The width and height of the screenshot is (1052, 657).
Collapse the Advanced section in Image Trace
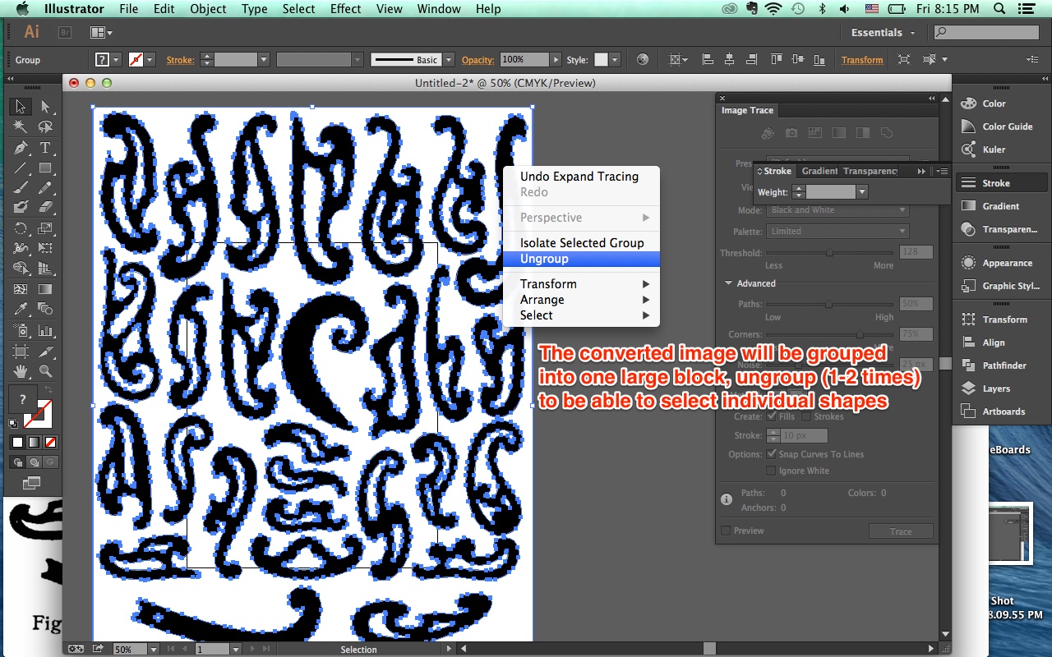coord(728,283)
